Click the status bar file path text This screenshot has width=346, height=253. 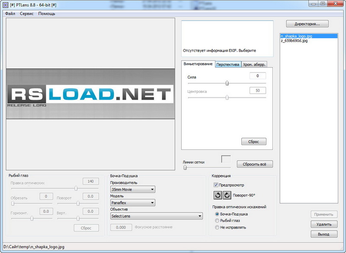(x=34, y=247)
